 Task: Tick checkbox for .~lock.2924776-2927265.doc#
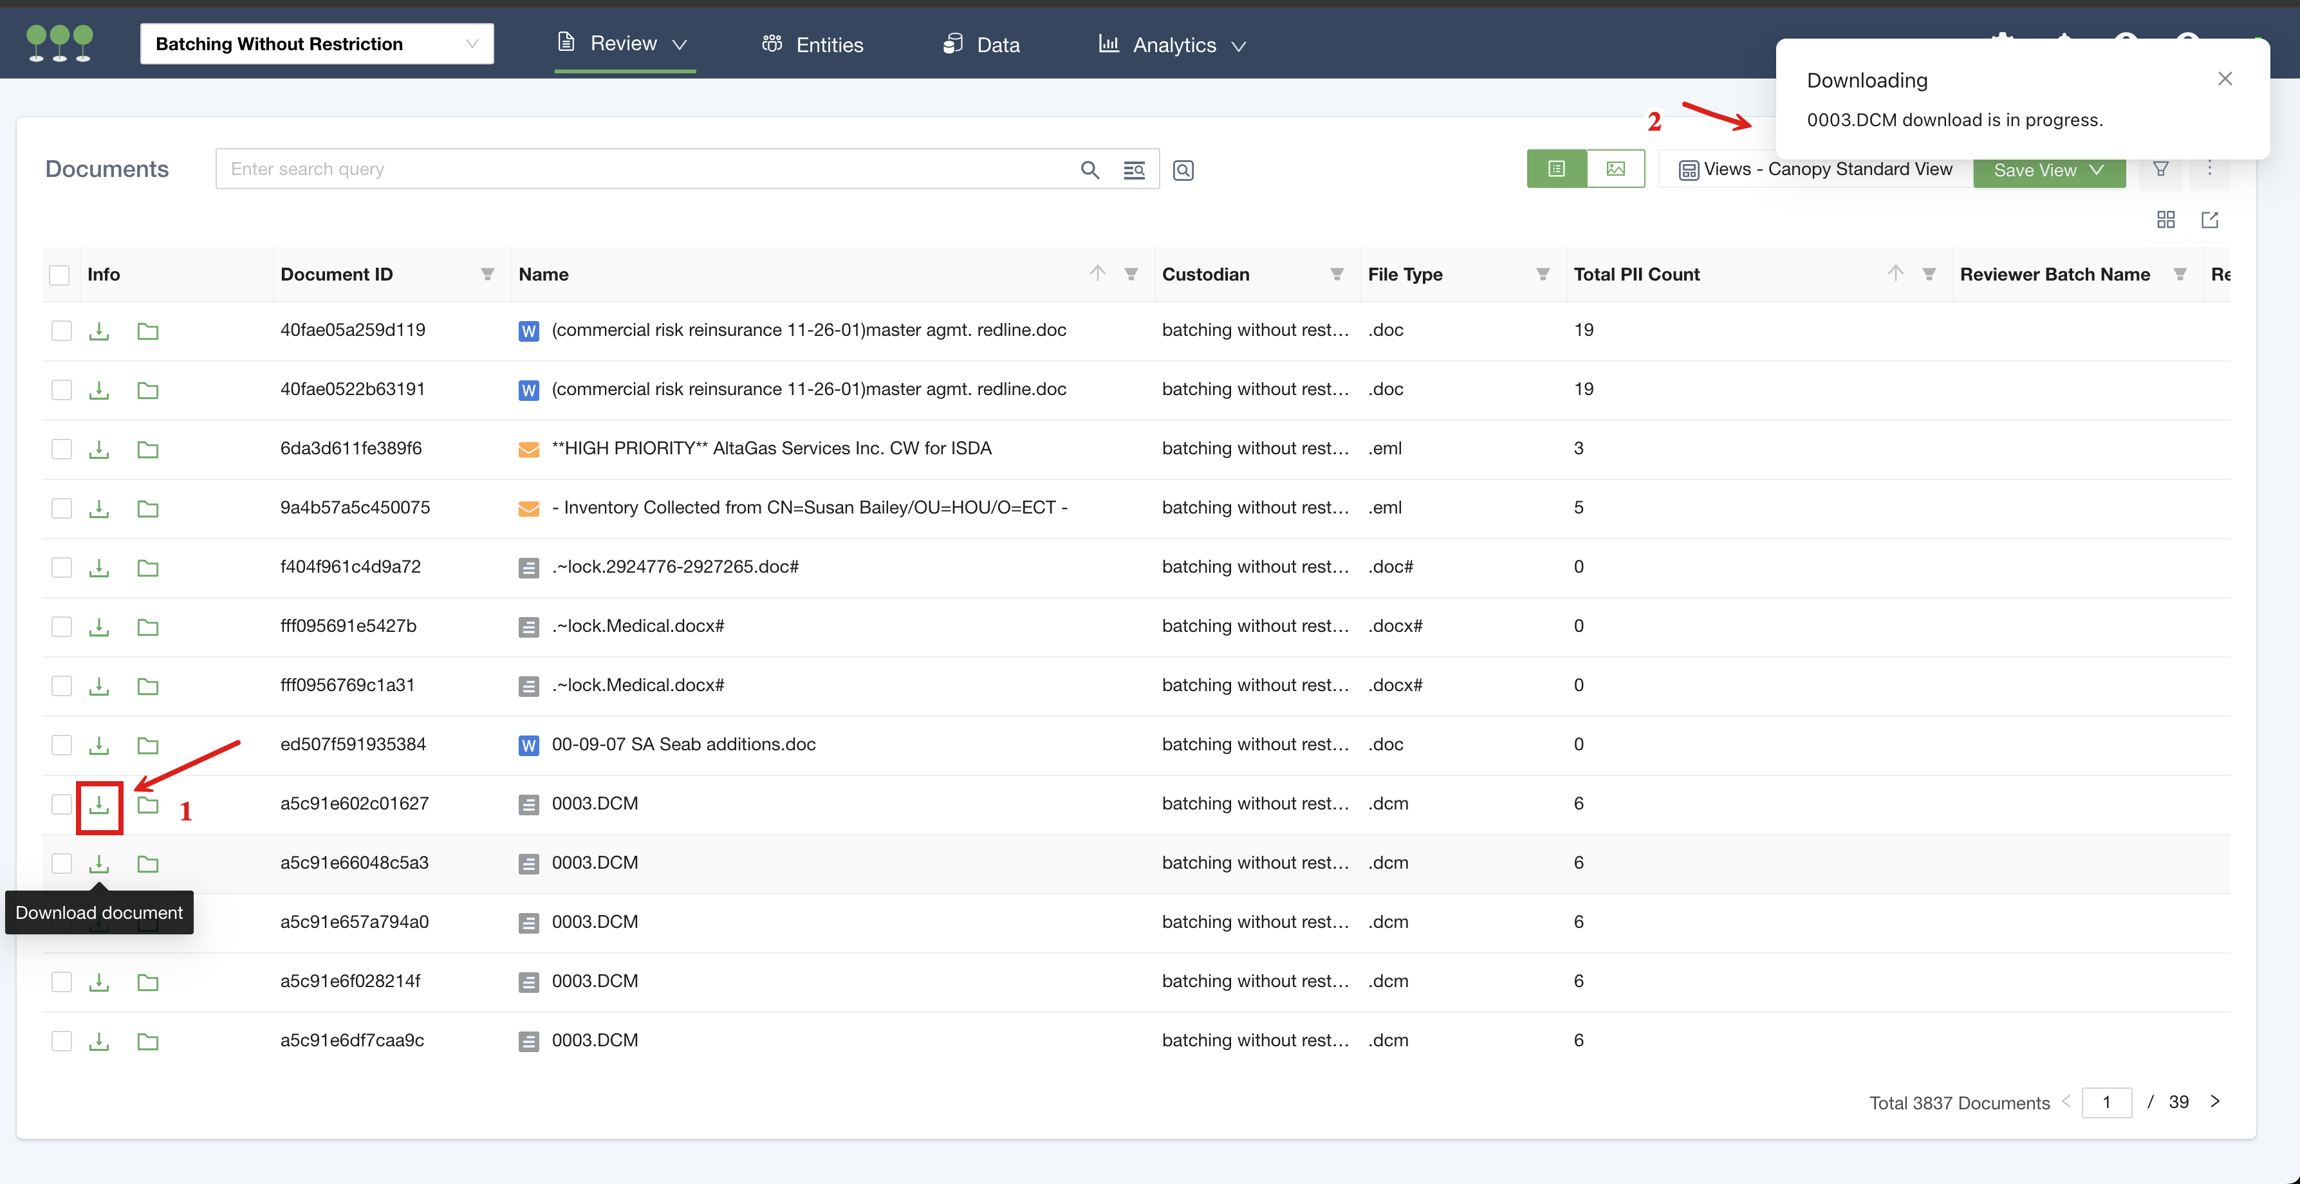tap(62, 568)
